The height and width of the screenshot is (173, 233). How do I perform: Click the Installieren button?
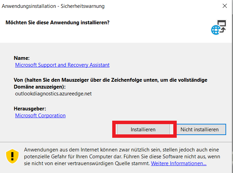click(x=143, y=129)
